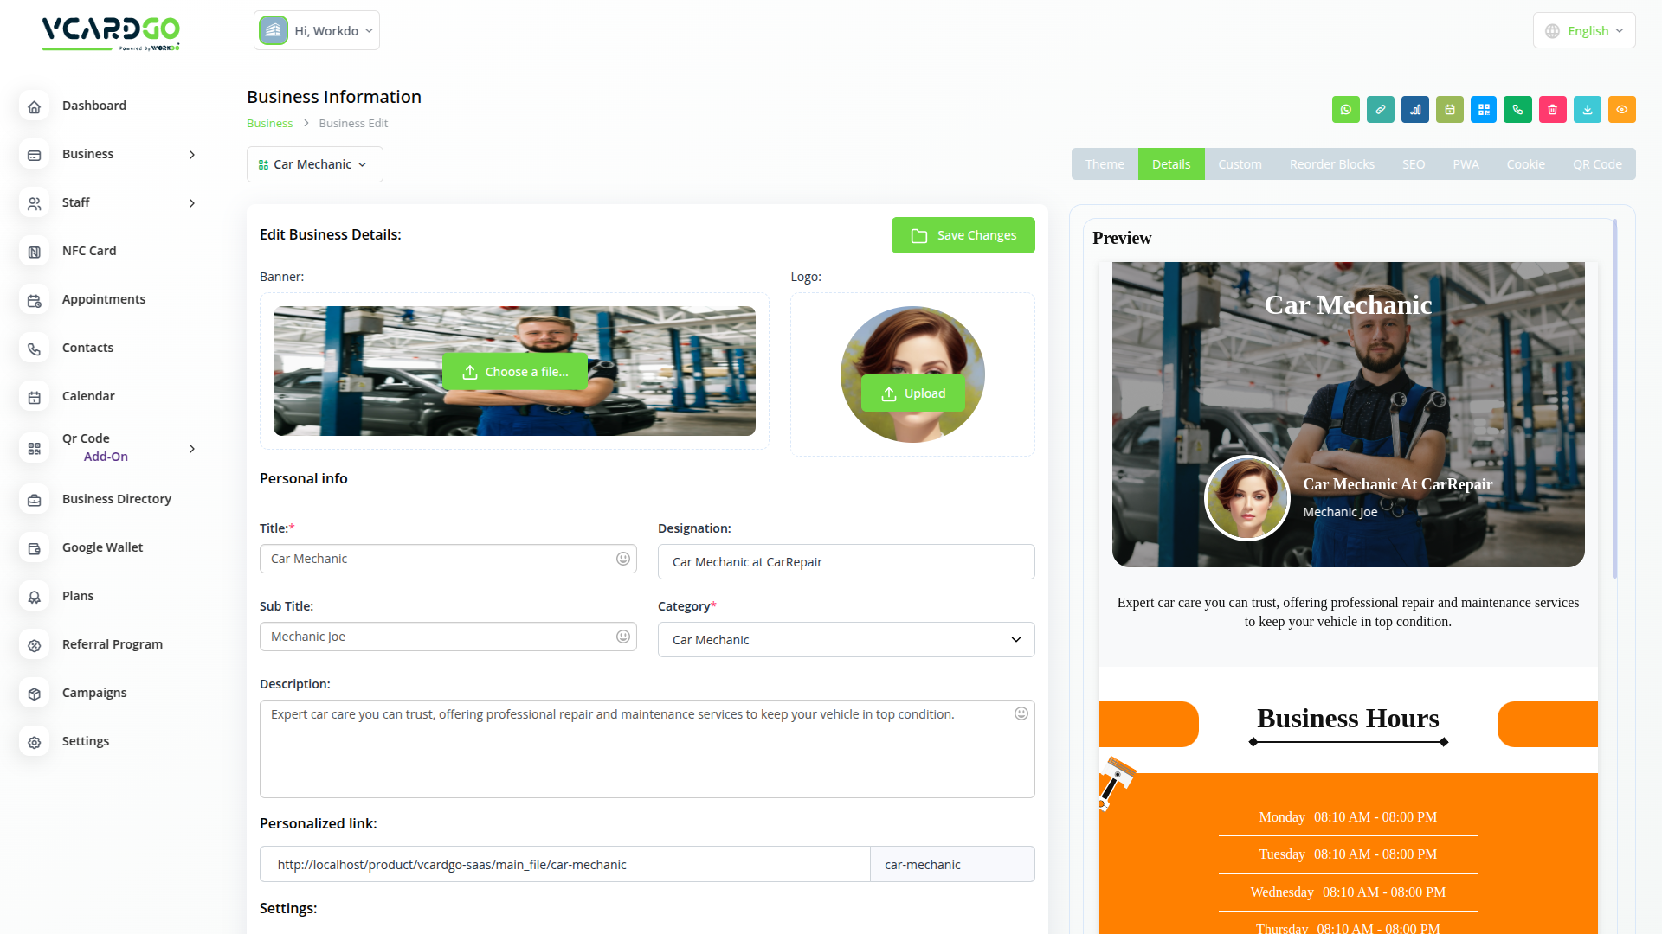Open the Car Mechanic business selector
This screenshot has width=1662, height=934.
coord(314,164)
